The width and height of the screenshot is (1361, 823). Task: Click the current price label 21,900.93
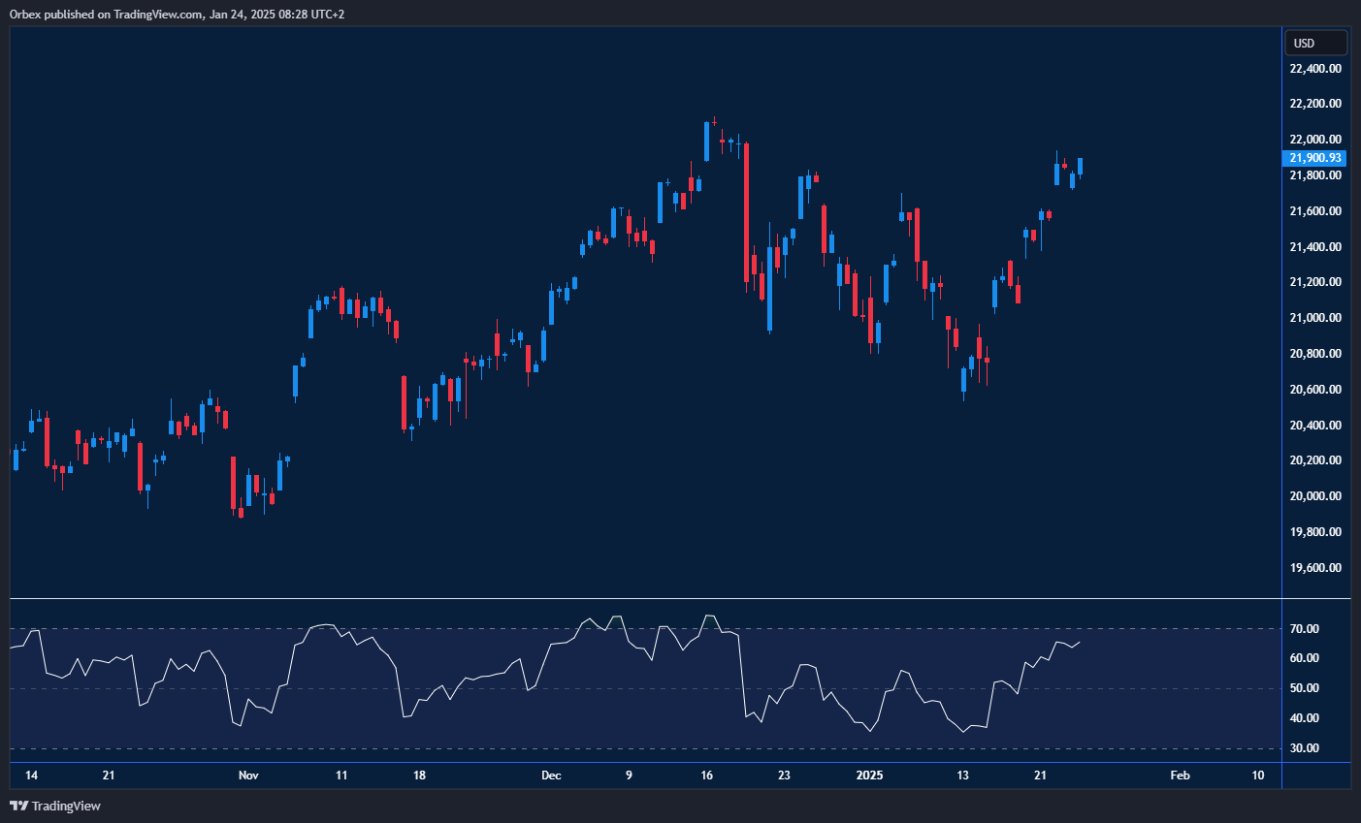[x=1315, y=158]
